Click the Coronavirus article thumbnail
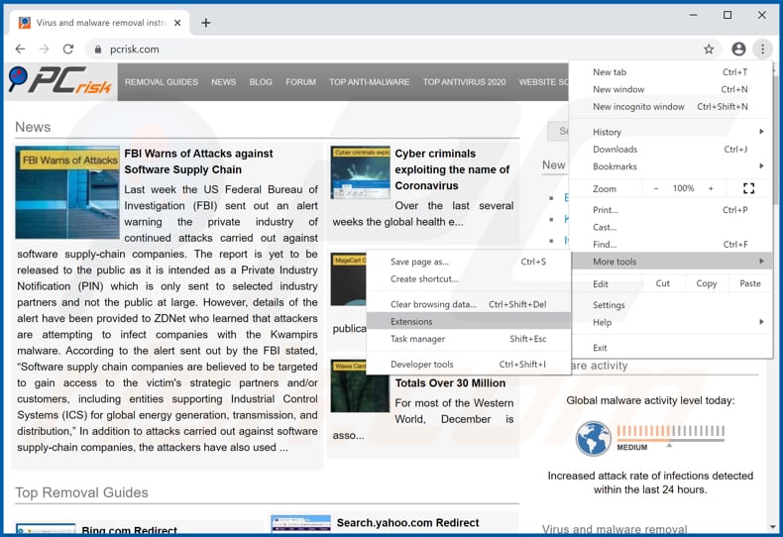This screenshot has width=783, height=537. [x=360, y=172]
